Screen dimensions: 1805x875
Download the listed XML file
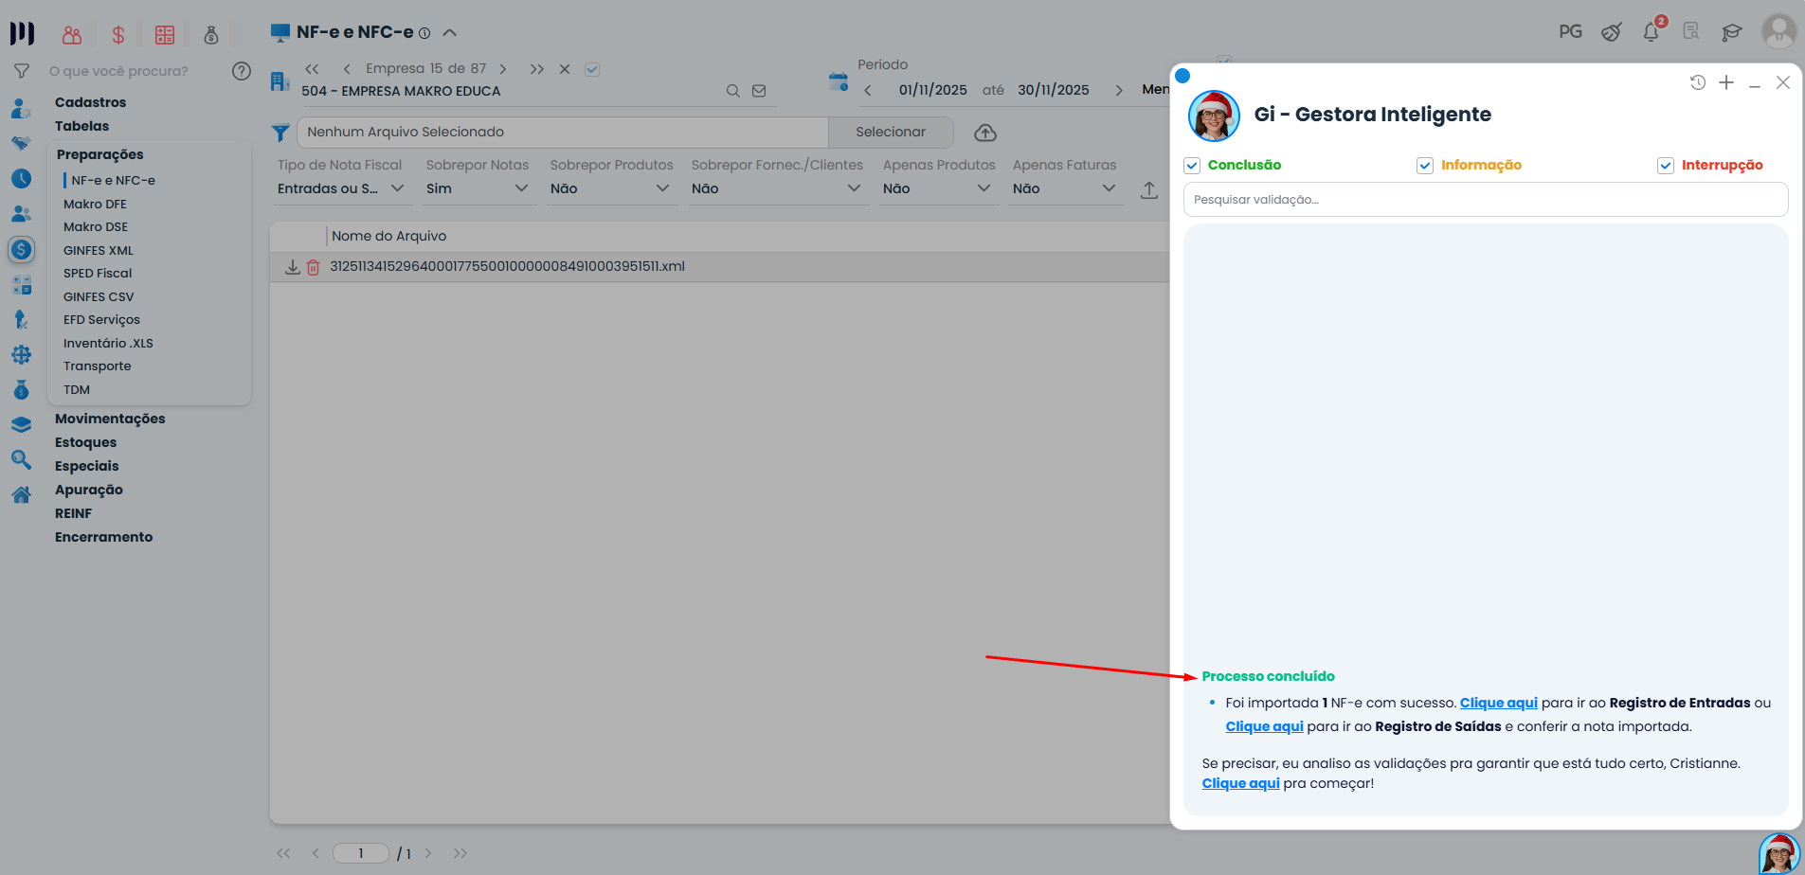pyautogui.click(x=293, y=267)
